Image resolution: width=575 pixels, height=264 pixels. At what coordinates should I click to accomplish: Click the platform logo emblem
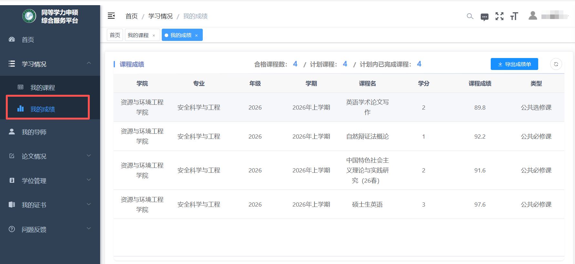(x=29, y=16)
